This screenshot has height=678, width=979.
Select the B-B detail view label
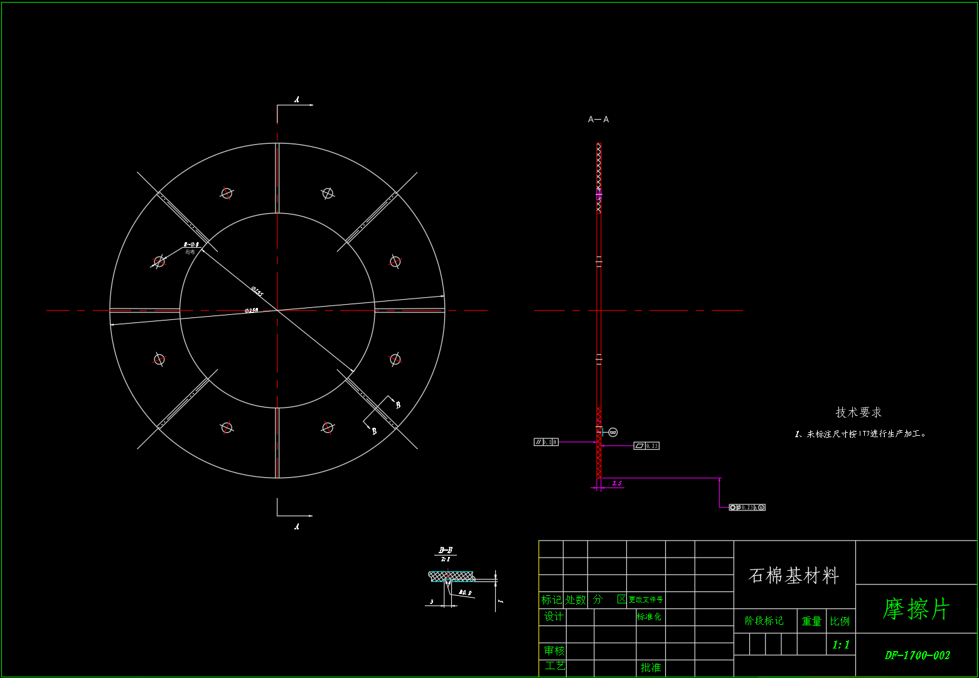446,550
